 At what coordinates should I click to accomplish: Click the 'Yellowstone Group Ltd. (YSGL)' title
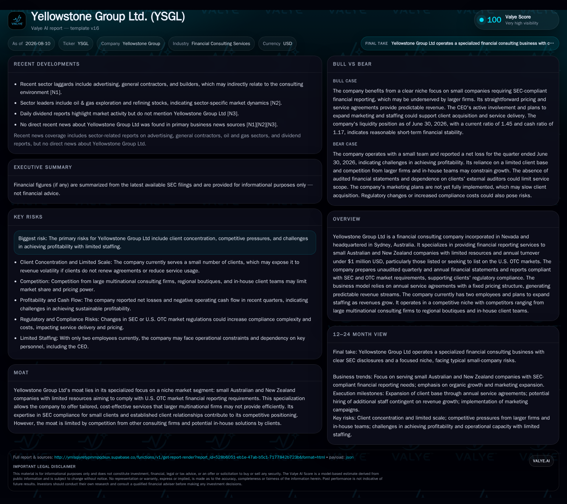tap(108, 16)
